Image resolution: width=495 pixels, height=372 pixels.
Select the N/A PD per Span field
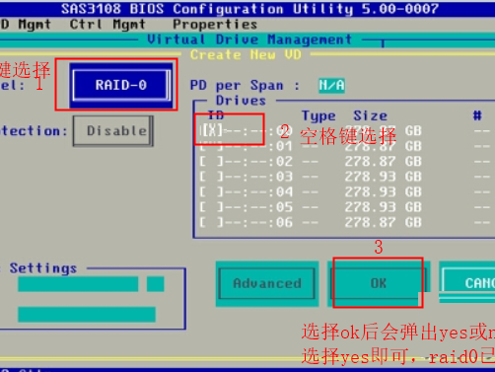pos(331,86)
